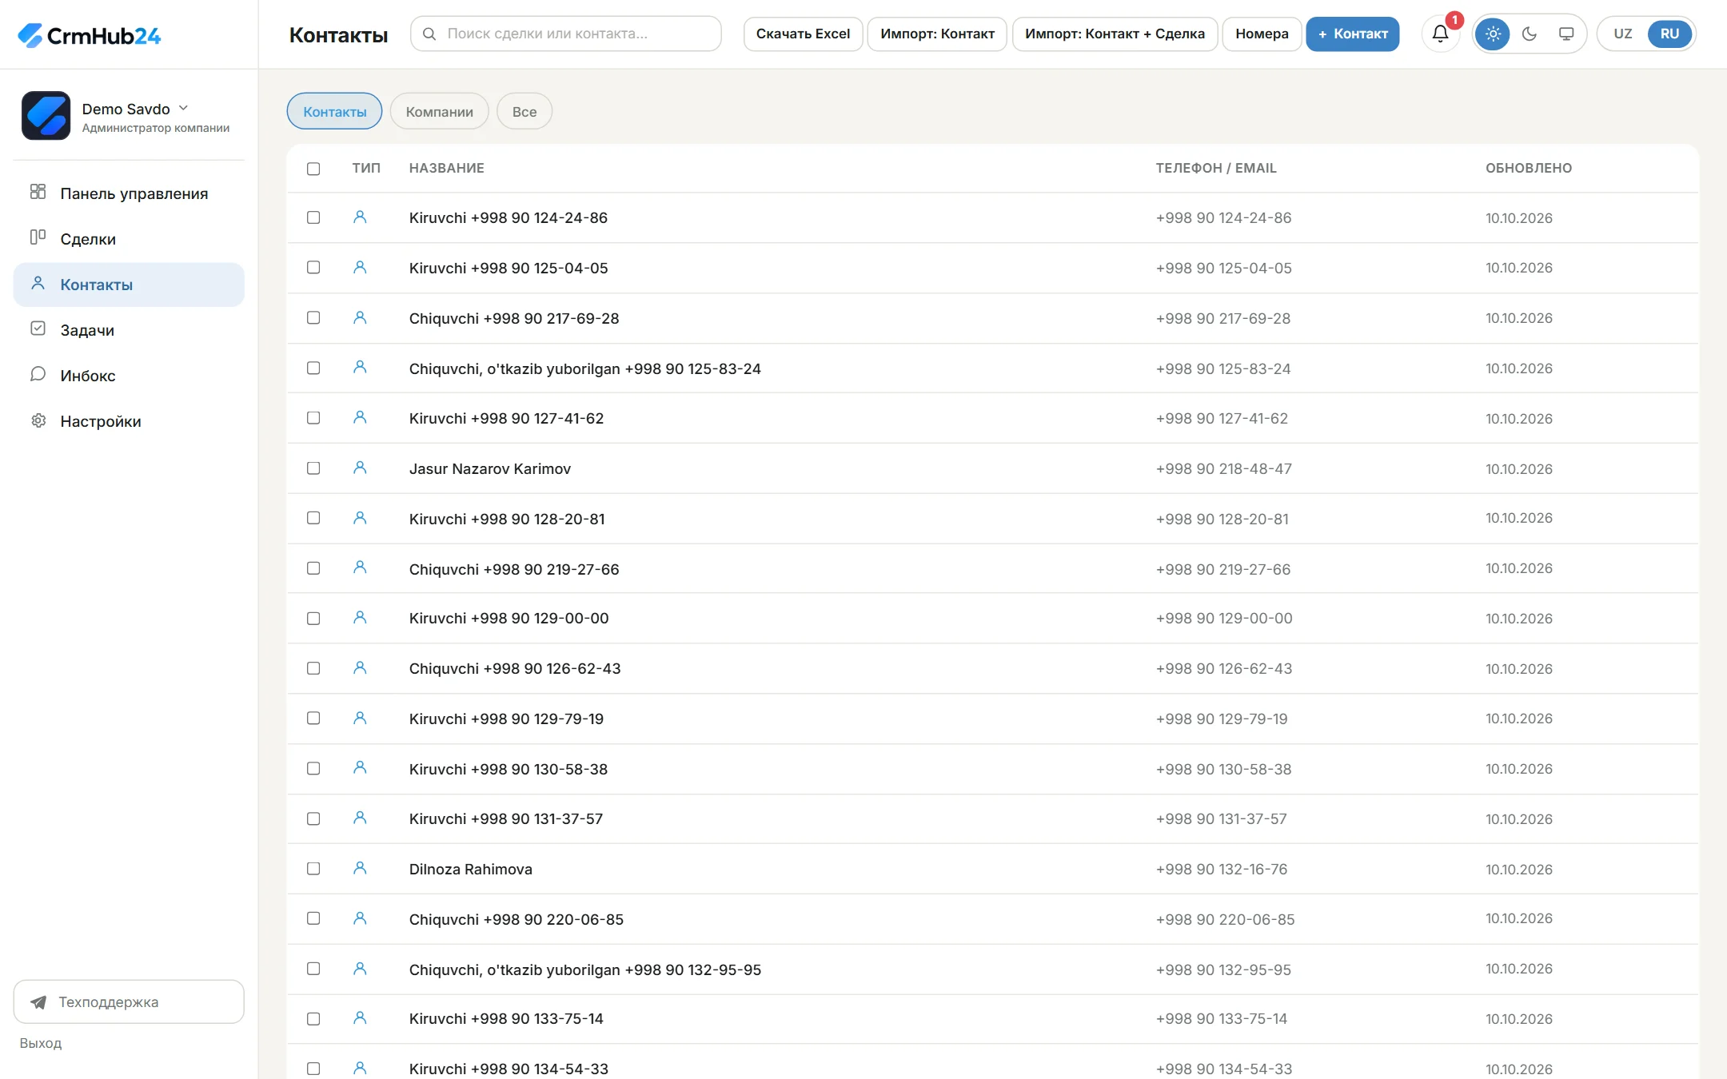
Task: Click person icon for Jasur Nazarov Karimov
Action: [x=360, y=468]
